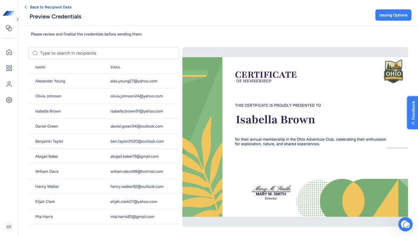Viewport: 418px width, 237px height.
Task: Open the Feedback side tab
Action: point(413,113)
